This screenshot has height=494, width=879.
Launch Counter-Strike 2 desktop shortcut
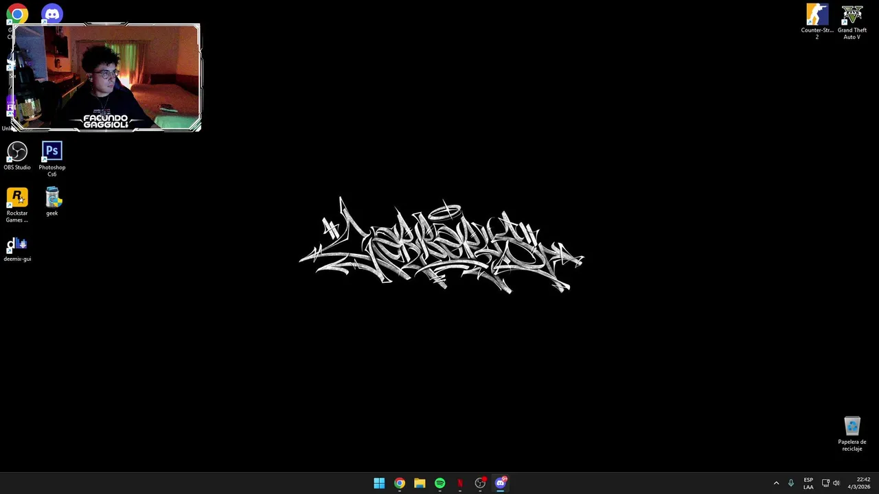point(817,21)
